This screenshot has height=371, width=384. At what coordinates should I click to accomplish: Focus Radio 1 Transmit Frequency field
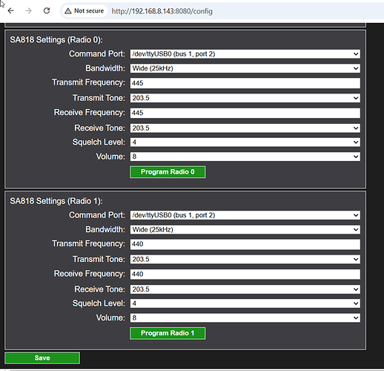pyautogui.click(x=245, y=244)
